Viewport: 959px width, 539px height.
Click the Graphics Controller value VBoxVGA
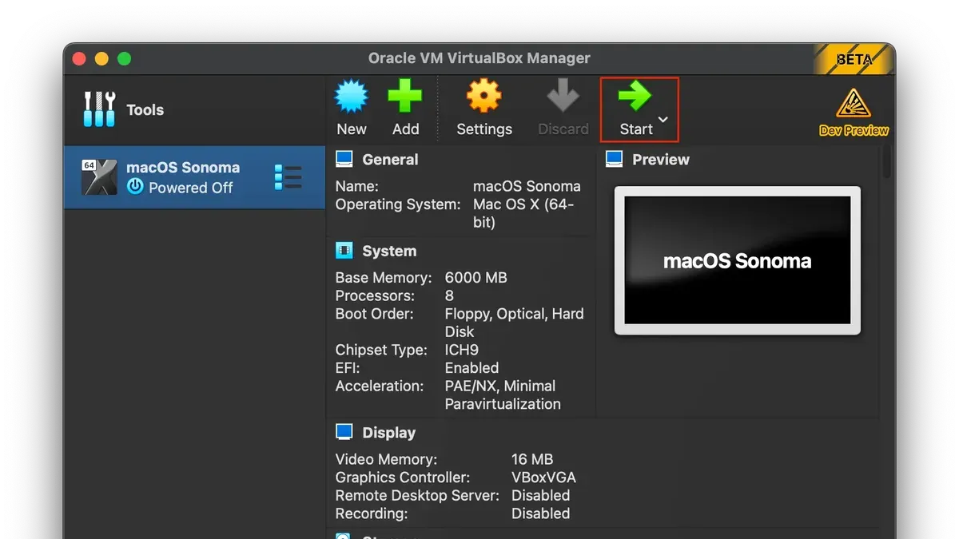coord(543,478)
